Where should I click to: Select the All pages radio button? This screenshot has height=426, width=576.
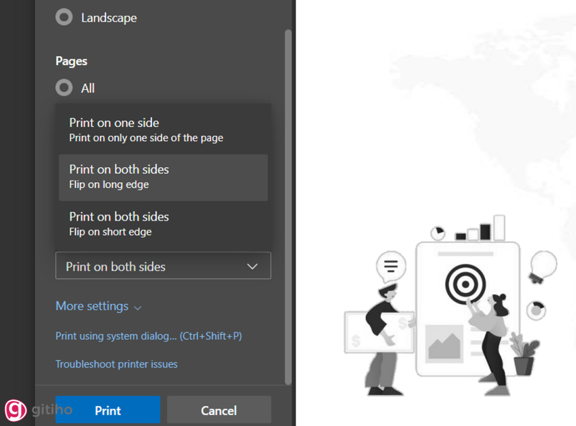pyautogui.click(x=64, y=88)
